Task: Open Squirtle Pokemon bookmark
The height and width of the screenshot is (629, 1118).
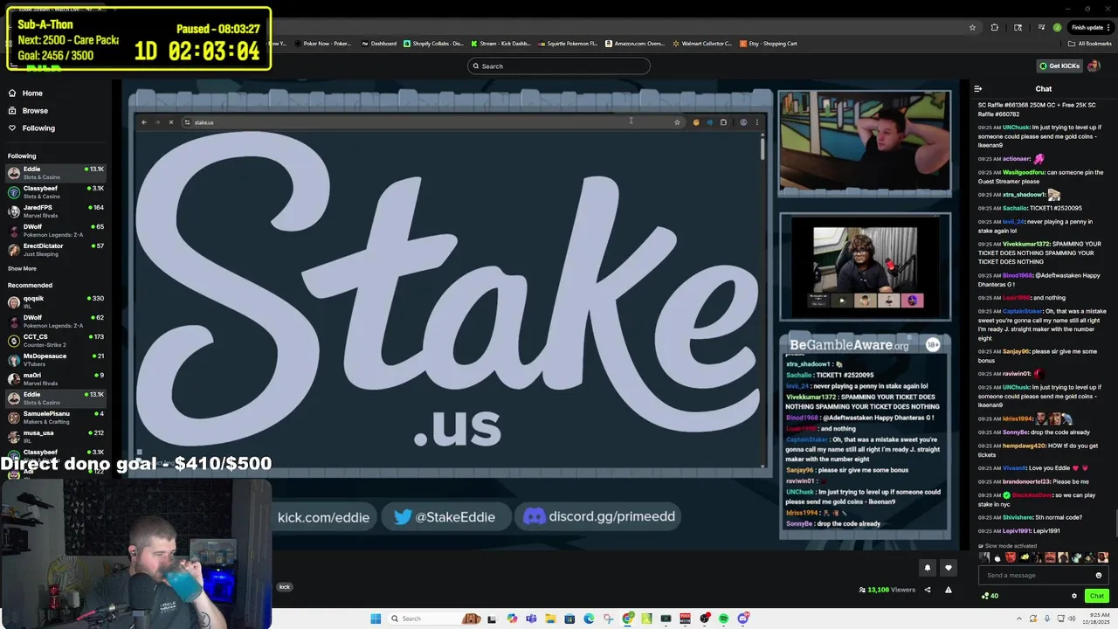Action: point(568,44)
